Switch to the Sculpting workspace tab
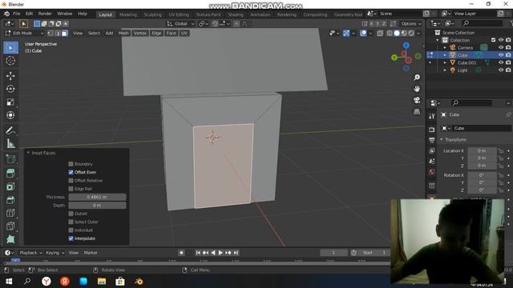513x288 pixels. pos(153,14)
